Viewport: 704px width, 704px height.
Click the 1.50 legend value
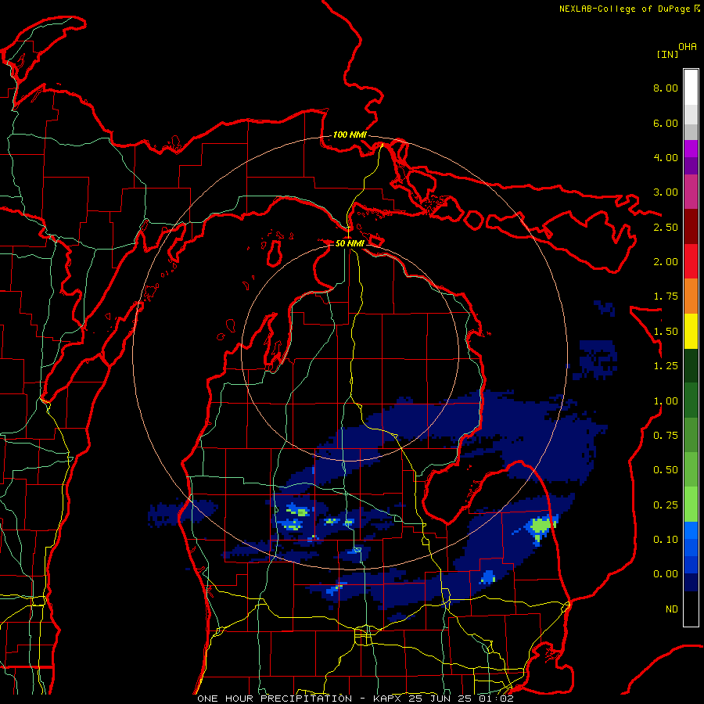coord(666,332)
